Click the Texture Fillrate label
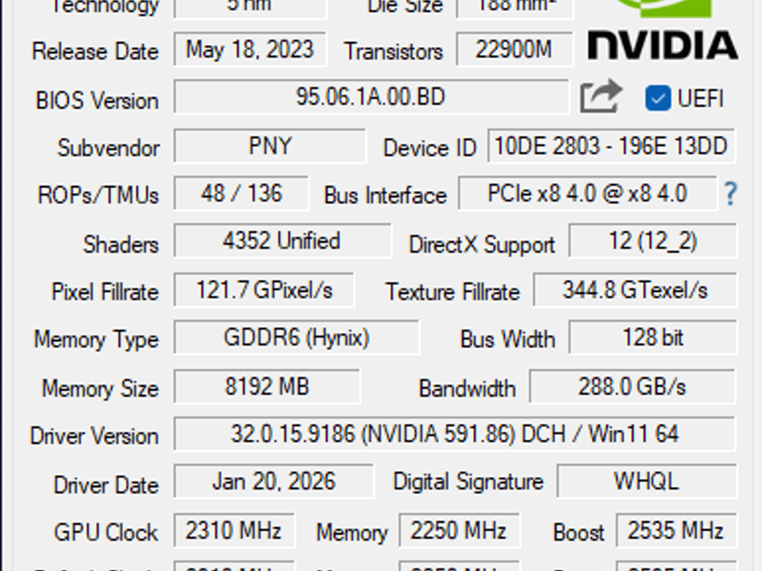Image resolution: width=762 pixels, height=571 pixels. (453, 291)
